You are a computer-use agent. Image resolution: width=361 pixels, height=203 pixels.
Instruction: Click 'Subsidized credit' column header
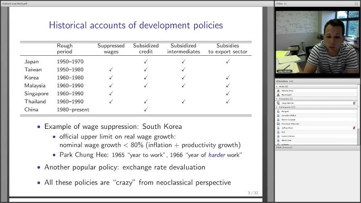[146, 48]
